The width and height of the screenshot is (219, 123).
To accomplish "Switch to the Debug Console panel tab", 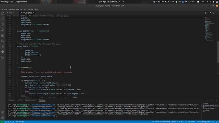I will [x=31, y=100].
